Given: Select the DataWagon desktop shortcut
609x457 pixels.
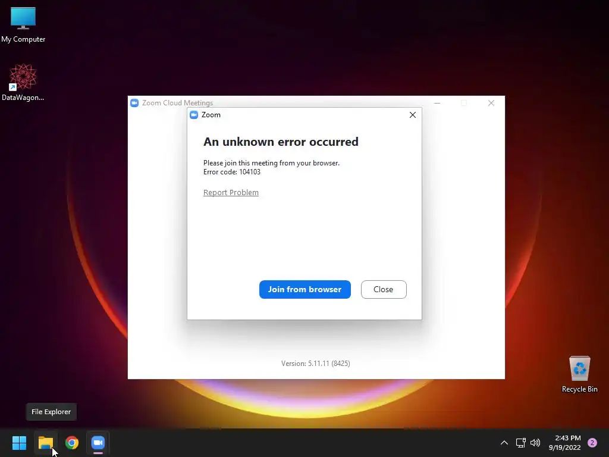Looking at the screenshot, I should (x=23, y=82).
